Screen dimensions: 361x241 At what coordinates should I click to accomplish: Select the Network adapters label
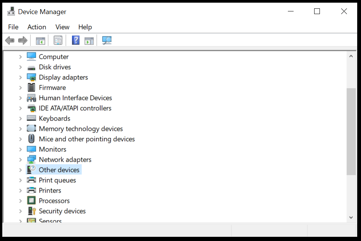pyautogui.click(x=65, y=160)
